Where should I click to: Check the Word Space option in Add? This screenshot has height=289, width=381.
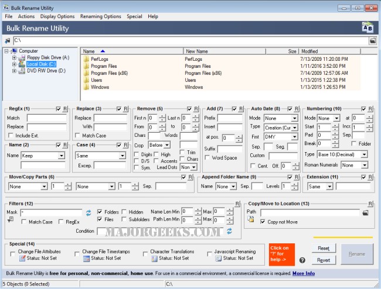[x=207, y=158]
